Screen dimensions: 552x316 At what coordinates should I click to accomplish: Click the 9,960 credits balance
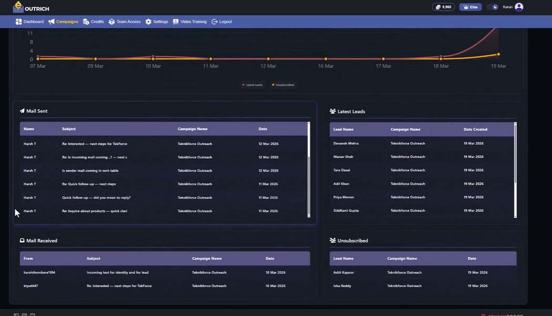click(x=444, y=7)
